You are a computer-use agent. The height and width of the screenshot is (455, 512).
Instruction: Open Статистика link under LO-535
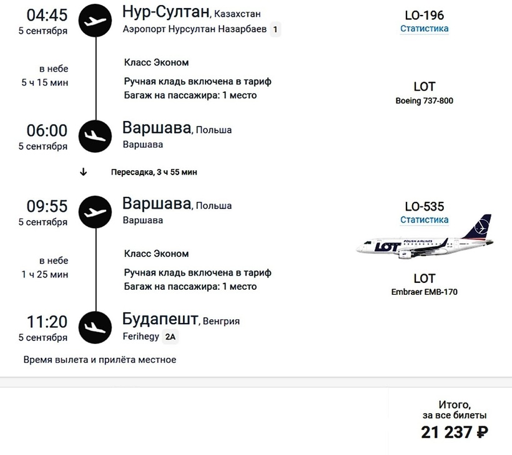[425, 220]
